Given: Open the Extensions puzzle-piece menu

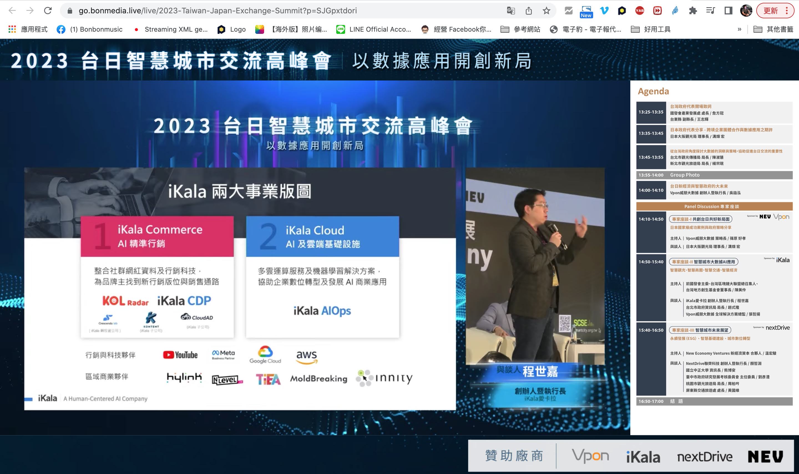Looking at the screenshot, I should pyautogui.click(x=693, y=11).
